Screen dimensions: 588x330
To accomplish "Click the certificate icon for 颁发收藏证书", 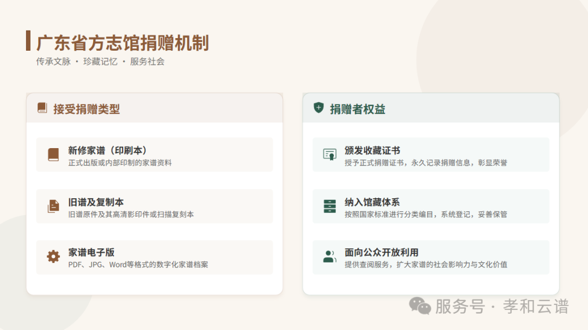I will pos(329,155).
